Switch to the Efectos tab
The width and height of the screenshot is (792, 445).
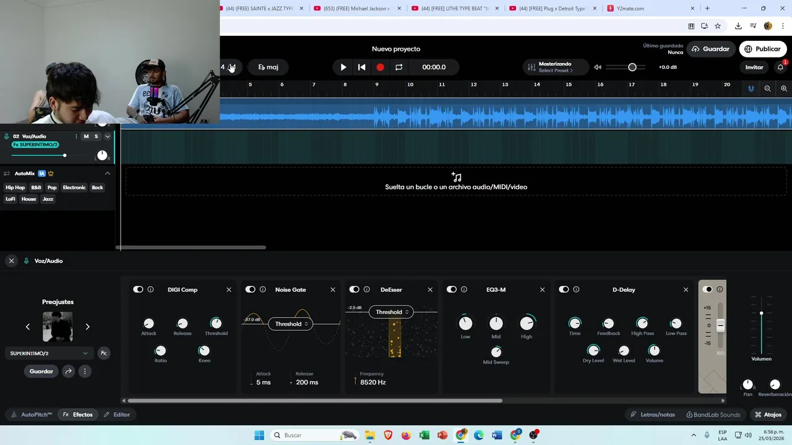(78, 415)
